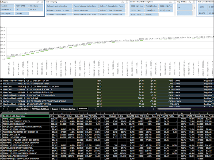Click cell '4170 | 8.5 OZ C/B MOIST BODY OIL'
The width and height of the screenshot is (214, 160).
click(26, 121)
